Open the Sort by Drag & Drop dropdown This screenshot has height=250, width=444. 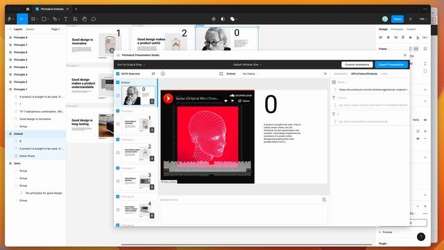tap(131, 65)
